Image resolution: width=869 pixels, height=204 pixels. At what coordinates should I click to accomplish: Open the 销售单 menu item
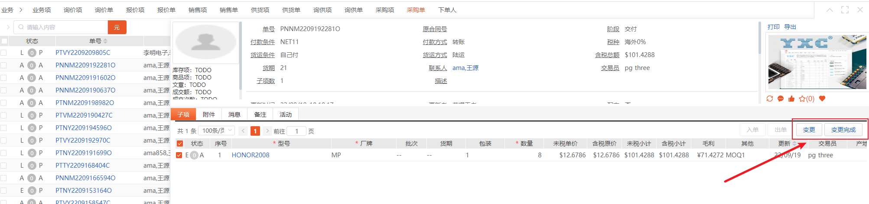[x=229, y=10]
